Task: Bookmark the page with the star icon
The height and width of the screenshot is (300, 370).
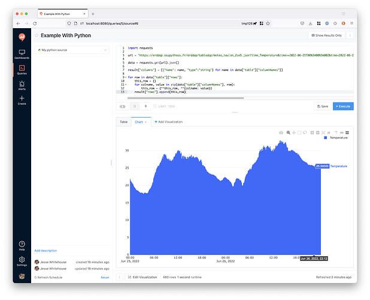Action: (268, 23)
